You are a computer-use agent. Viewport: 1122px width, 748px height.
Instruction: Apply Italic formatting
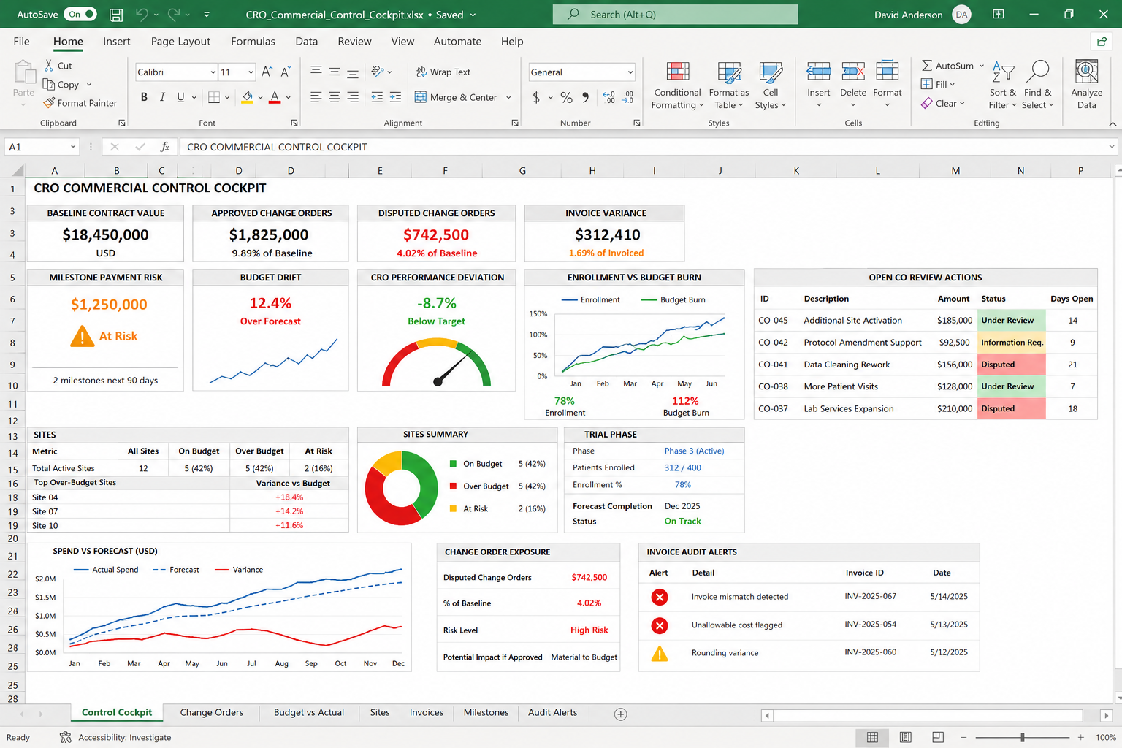pyautogui.click(x=162, y=97)
